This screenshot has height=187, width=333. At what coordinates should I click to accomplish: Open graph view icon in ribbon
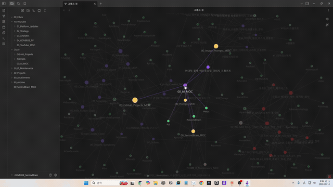4,16
